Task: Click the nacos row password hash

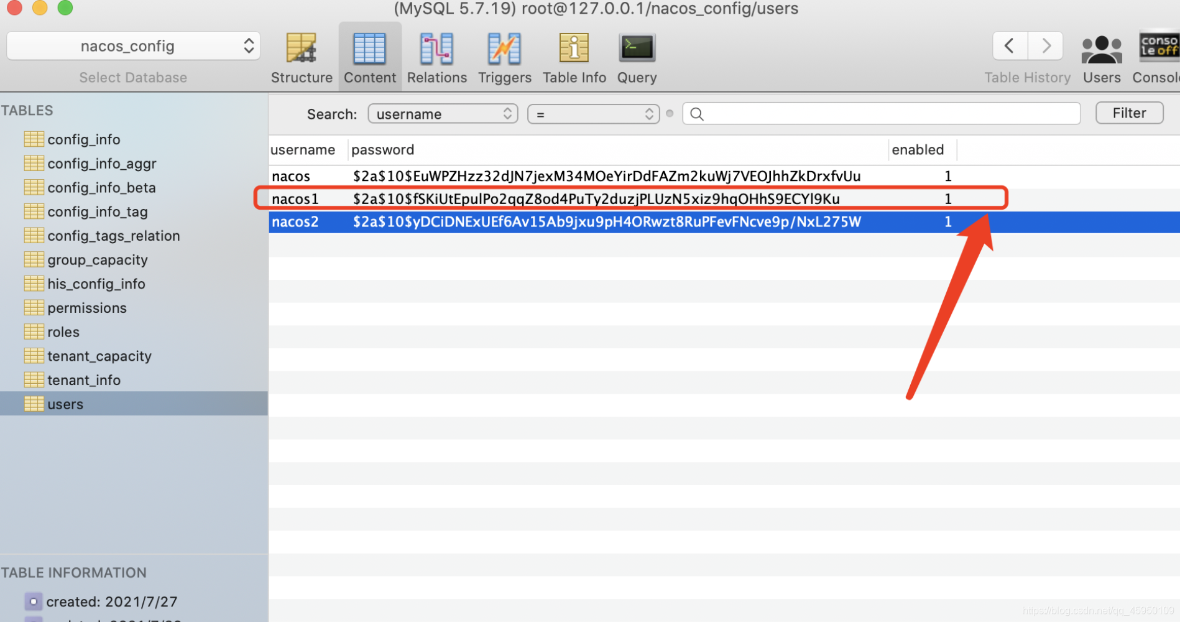Action: click(x=607, y=177)
